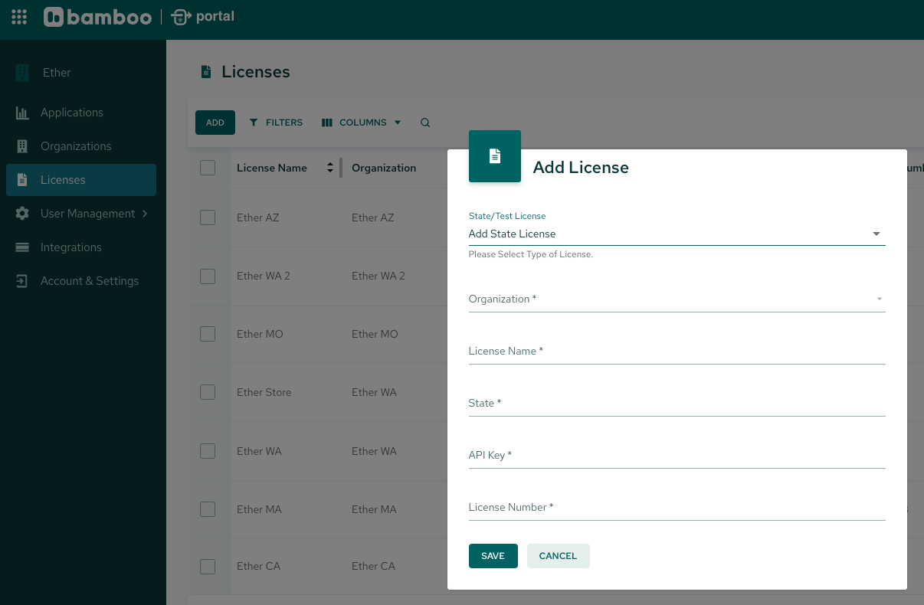Click the Ether CA organization cell
The width and height of the screenshot is (924, 605).
374,566
